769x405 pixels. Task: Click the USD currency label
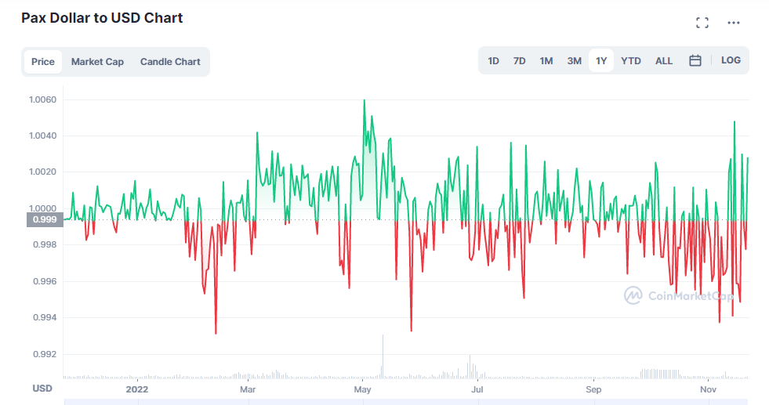click(x=42, y=389)
